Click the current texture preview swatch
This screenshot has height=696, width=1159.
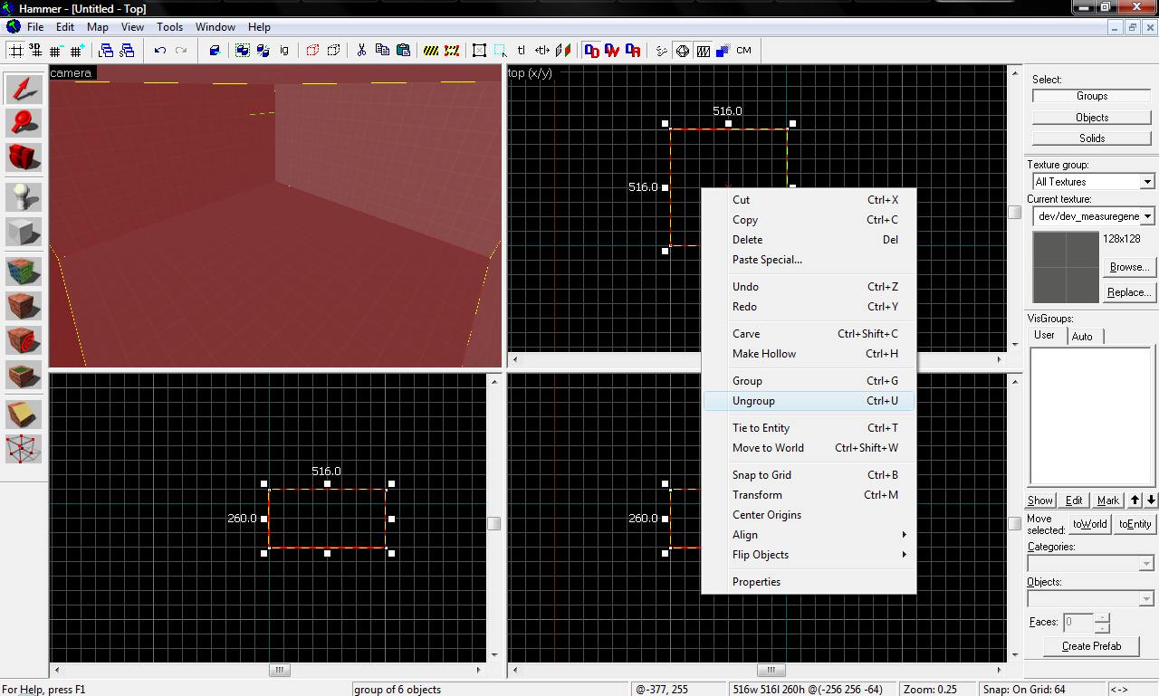[1065, 267]
